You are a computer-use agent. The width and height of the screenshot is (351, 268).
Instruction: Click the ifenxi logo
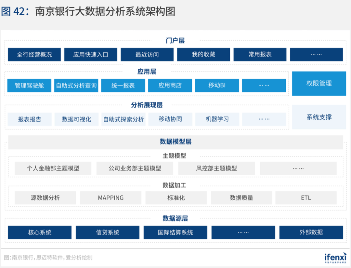click(x=335, y=258)
